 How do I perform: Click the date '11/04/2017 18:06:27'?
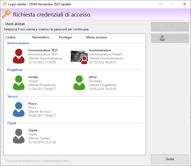pyautogui.click(x=42, y=89)
